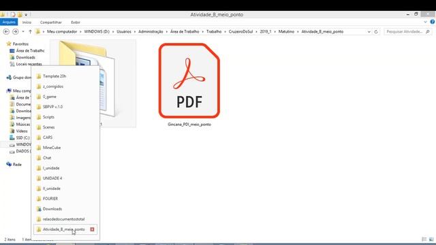436x245 pixels.
Task: Click Usuários in the address path
Action: click(124, 32)
